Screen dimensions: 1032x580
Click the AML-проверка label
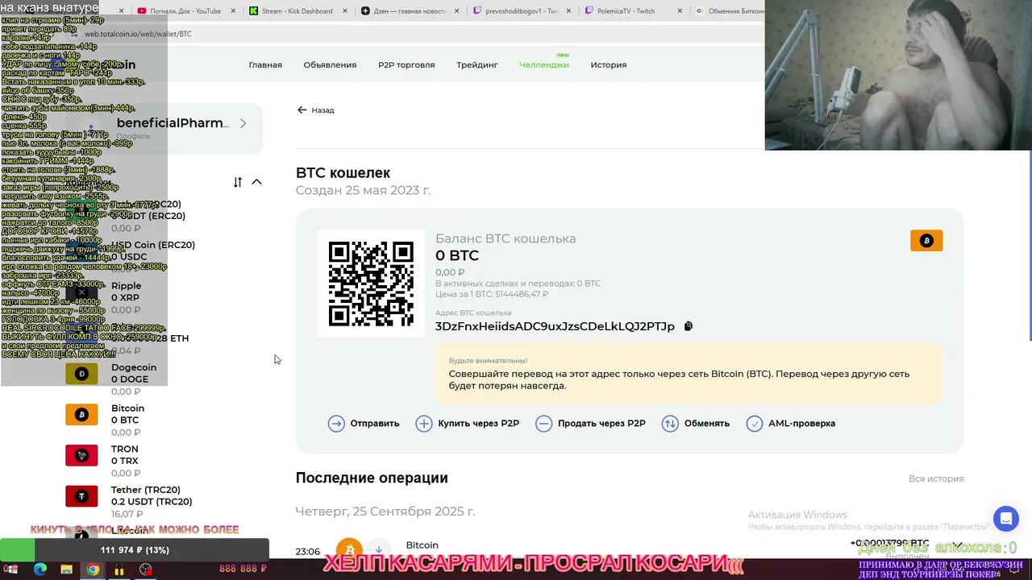click(801, 424)
